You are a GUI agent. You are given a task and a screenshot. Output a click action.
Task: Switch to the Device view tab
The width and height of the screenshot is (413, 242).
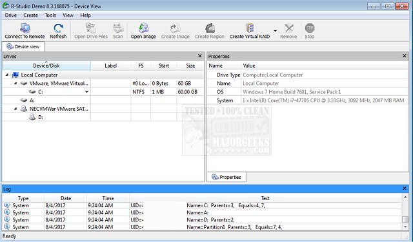(23, 46)
